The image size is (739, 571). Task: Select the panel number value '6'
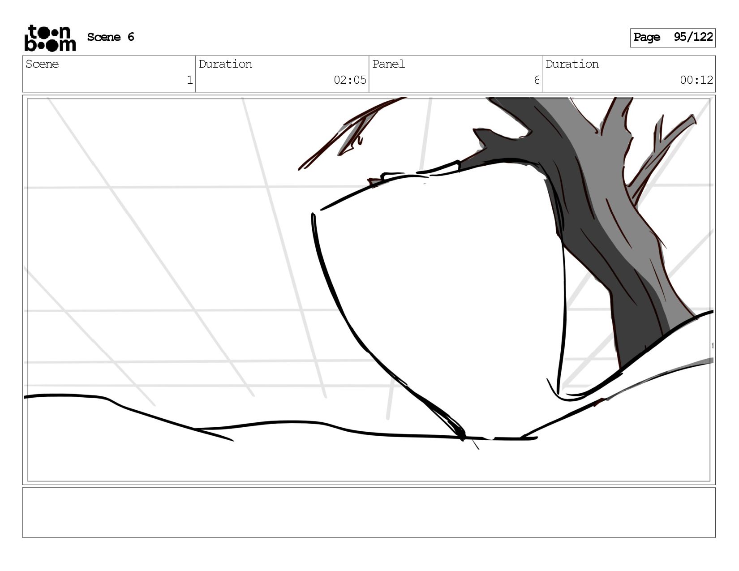537,80
